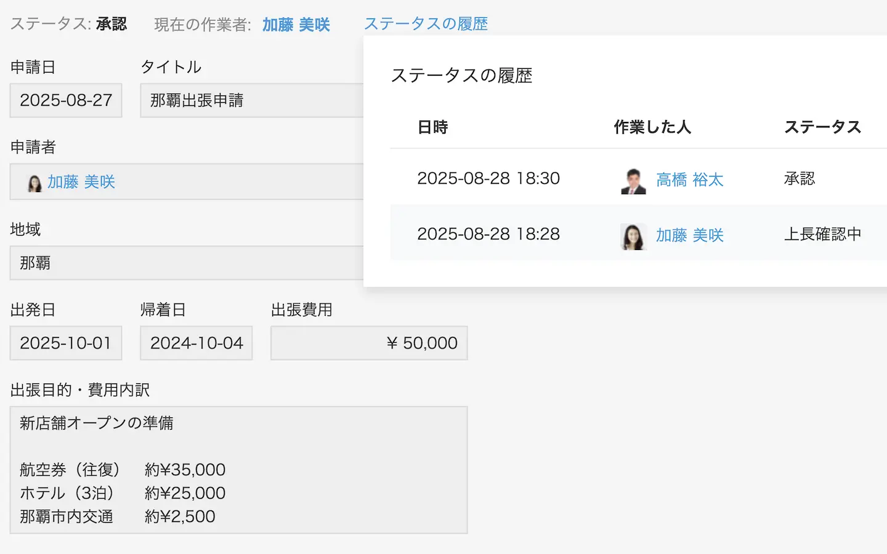Click the 地域 field containing 那覇
Screen dimensions: 887x554
click(185, 263)
